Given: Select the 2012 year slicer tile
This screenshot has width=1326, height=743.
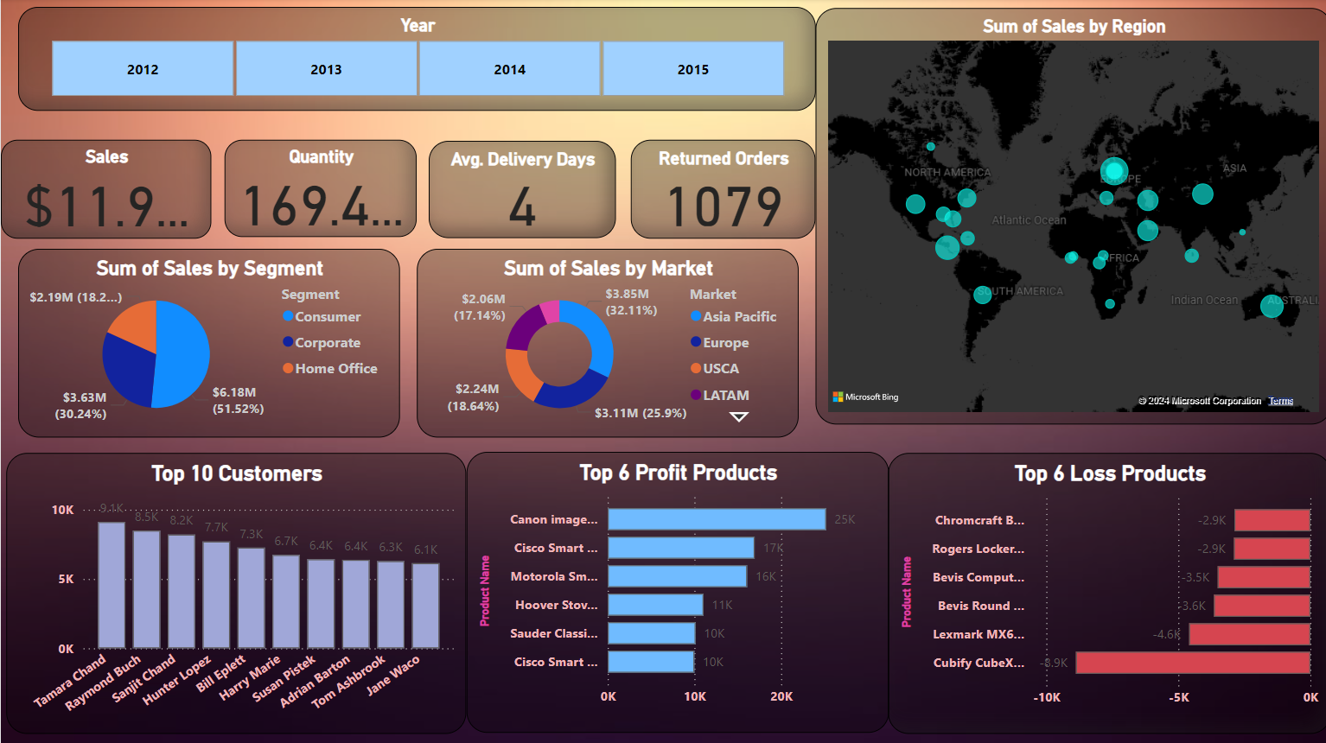Looking at the screenshot, I should tap(143, 69).
